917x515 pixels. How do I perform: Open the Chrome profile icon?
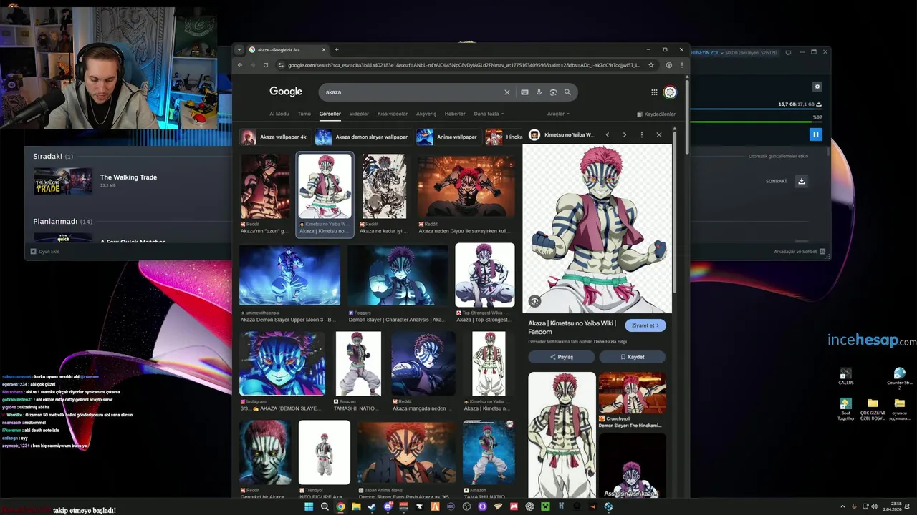click(x=669, y=65)
